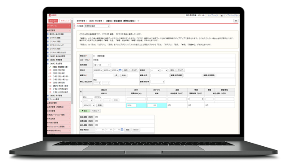Switch to the メニュー tab

click(x=53, y=21)
